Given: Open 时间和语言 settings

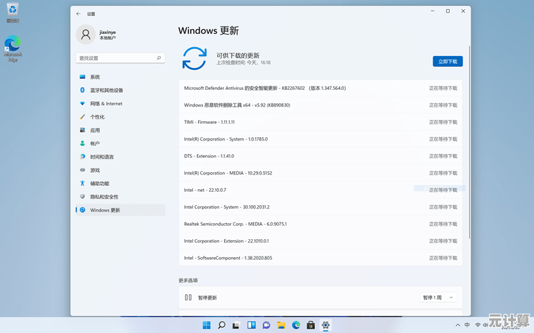Looking at the screenshot, I should [x=120, y=157].
